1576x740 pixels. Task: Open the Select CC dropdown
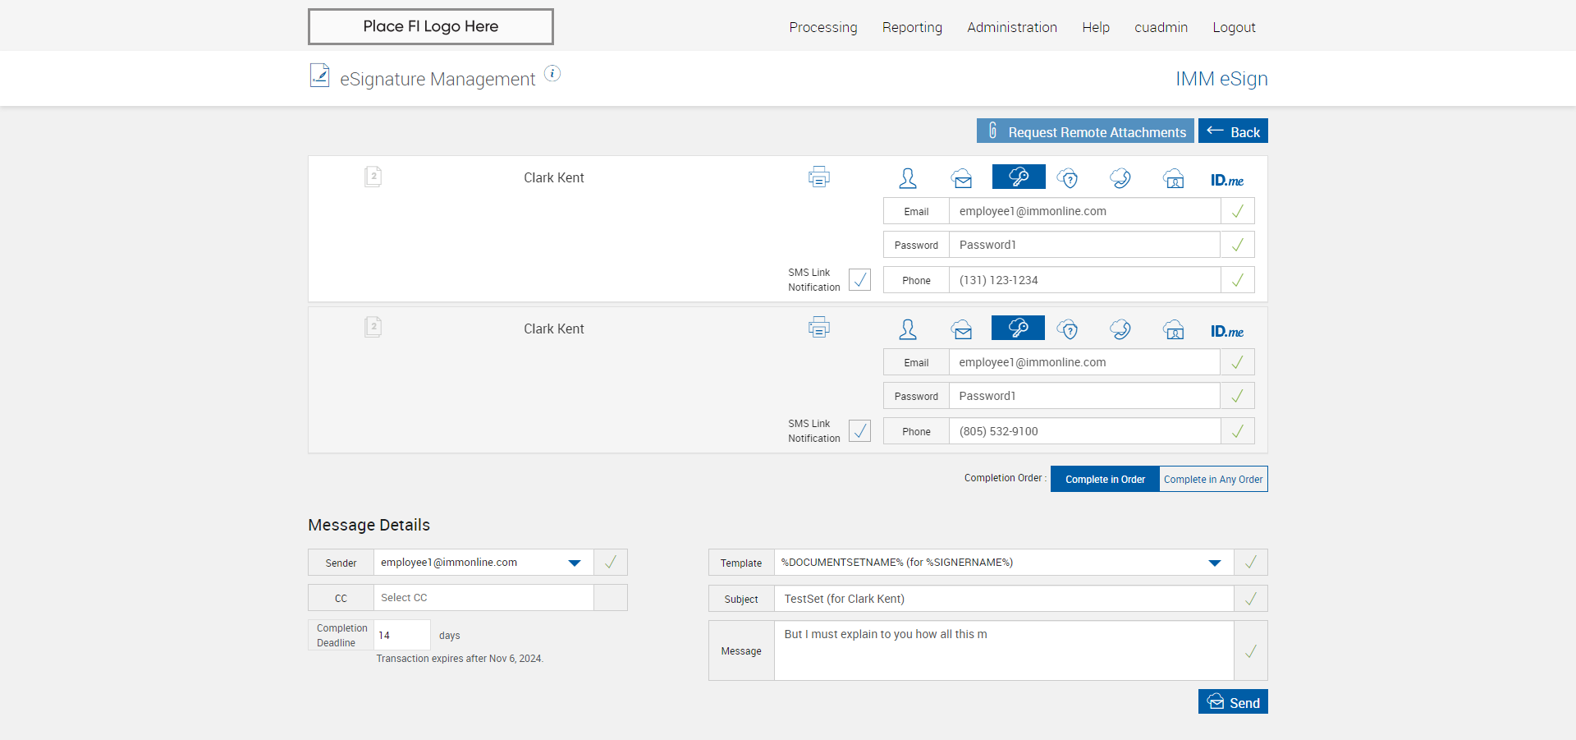(483, 598)
